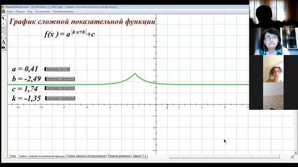Click the document icon beside Файл menu
The width and height of the screenshot is (298, 167).
pos(3,12)
